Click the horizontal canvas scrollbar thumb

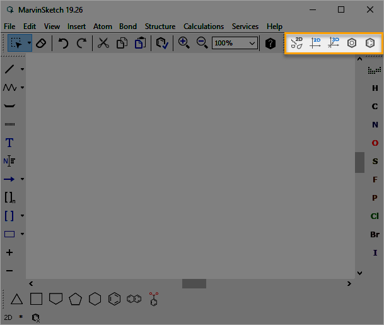pos(194,284)
